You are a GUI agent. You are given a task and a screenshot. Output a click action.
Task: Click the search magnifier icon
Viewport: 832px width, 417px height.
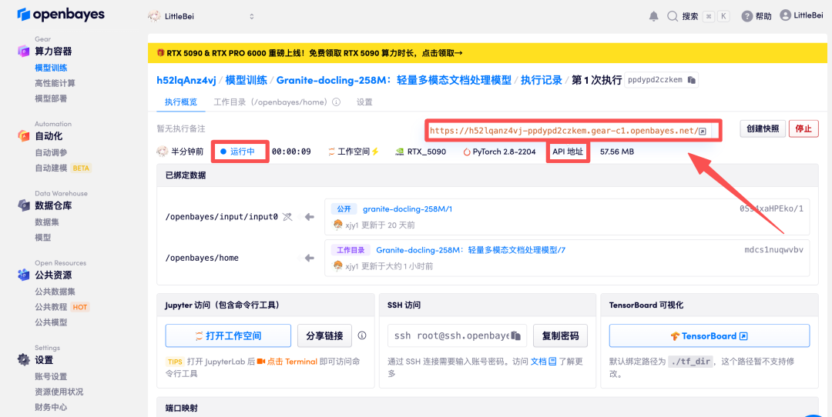coord(673,16)
